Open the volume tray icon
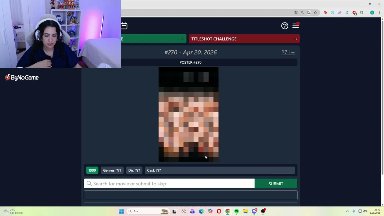Screen dimensions: 384x216 coord(365,211)
